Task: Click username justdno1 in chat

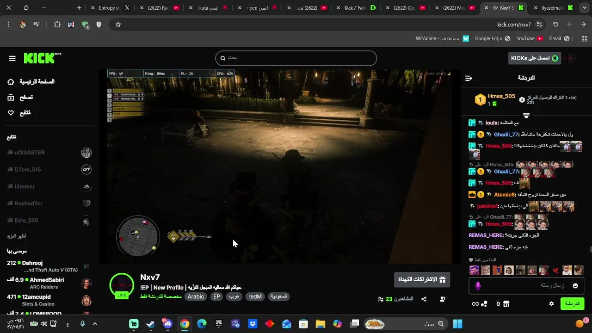Action: tap(487, 206)
